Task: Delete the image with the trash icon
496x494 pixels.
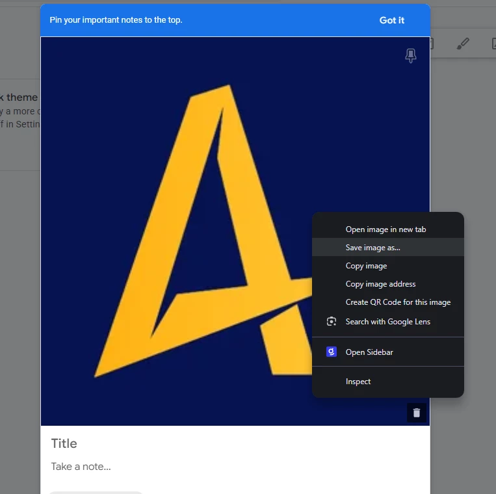Action: (x=416, y=413)
